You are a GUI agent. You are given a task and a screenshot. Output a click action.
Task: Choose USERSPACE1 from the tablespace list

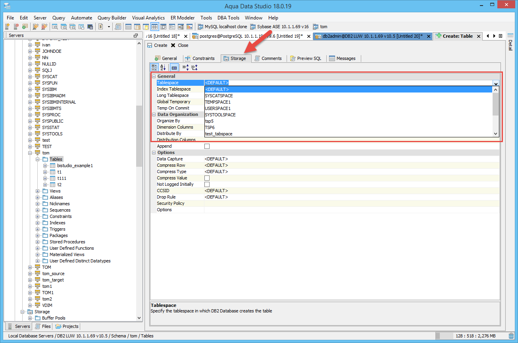pyautogui.click(x=348, y=108)
